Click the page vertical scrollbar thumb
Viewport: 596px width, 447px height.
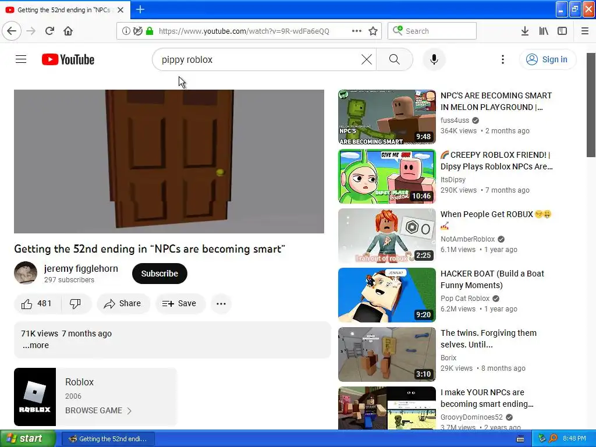(x=591, y=105)
